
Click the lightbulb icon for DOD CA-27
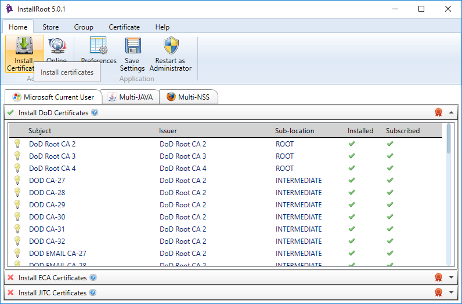tap(17, 180)
